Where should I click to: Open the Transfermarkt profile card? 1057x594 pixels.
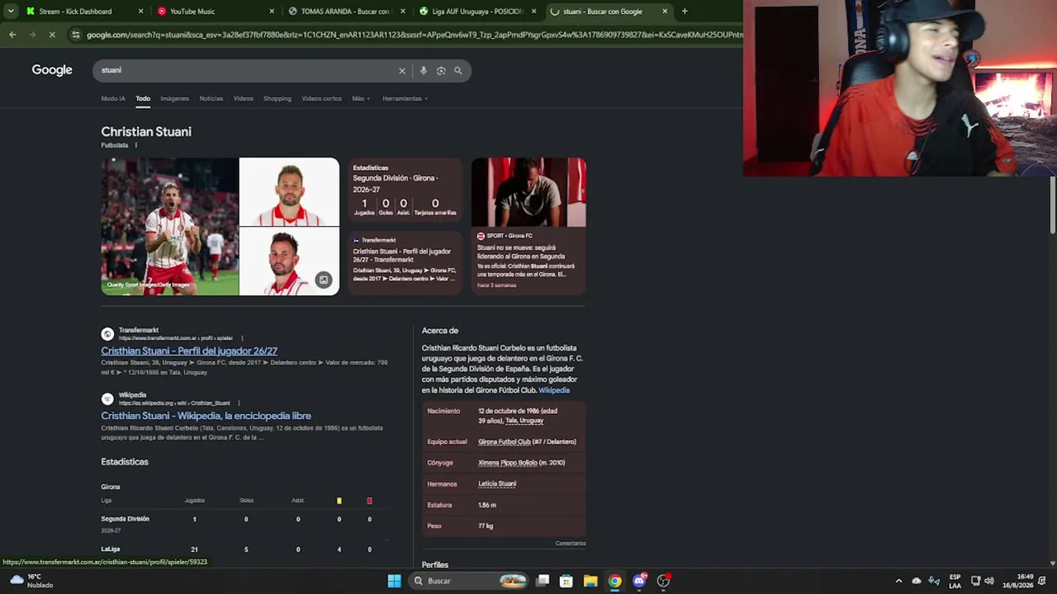coord(405,262)
